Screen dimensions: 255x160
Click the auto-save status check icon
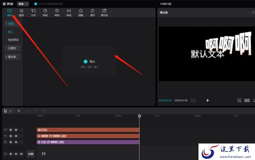(x=36, y=4)
